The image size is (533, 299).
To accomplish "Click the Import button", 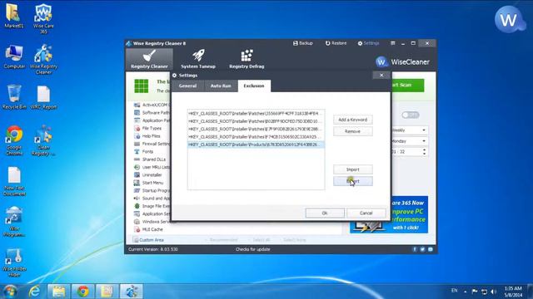I will 353,169.
